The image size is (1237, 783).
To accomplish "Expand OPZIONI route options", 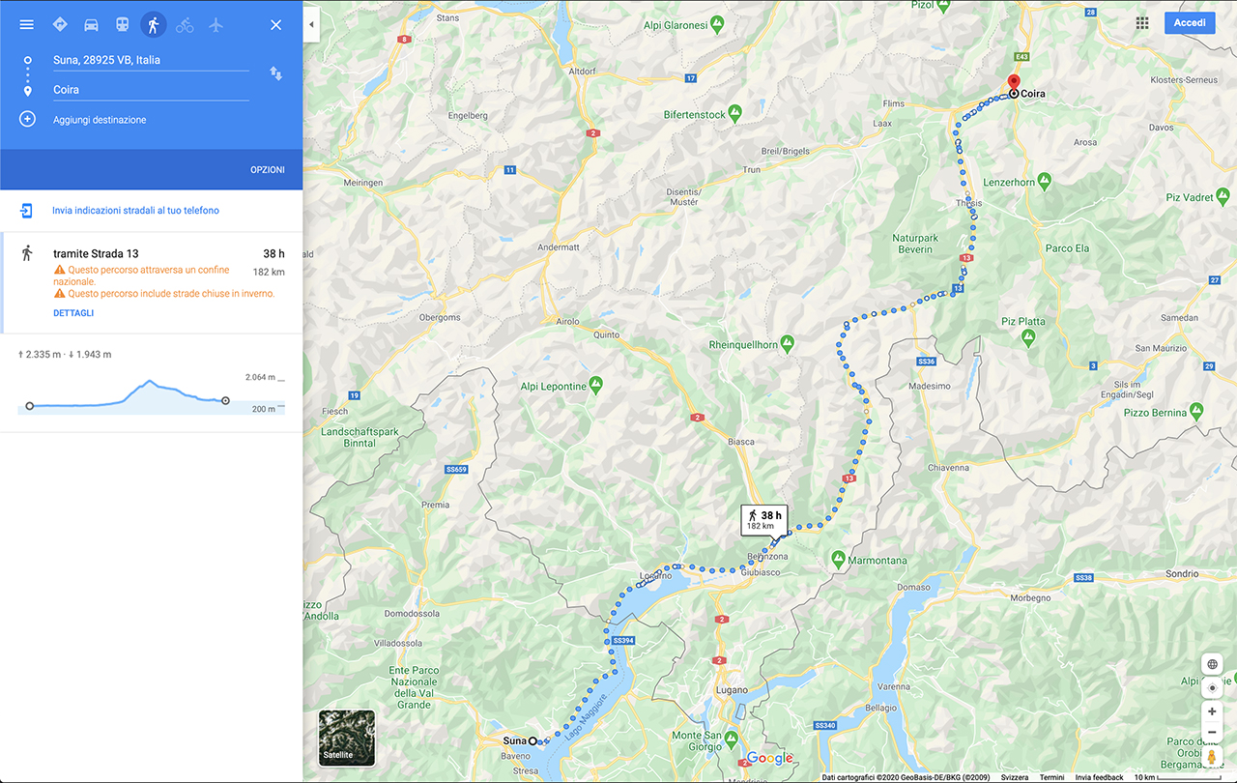I will [268, 170].
